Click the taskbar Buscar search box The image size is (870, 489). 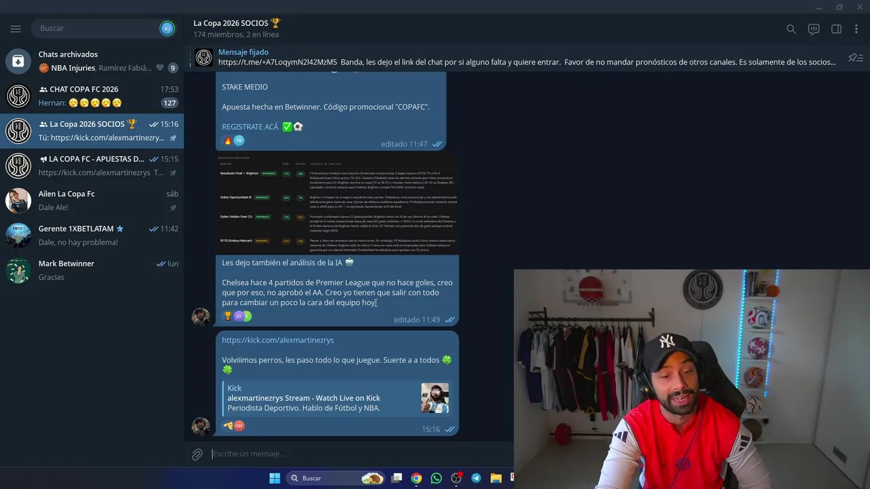[336, 478]
